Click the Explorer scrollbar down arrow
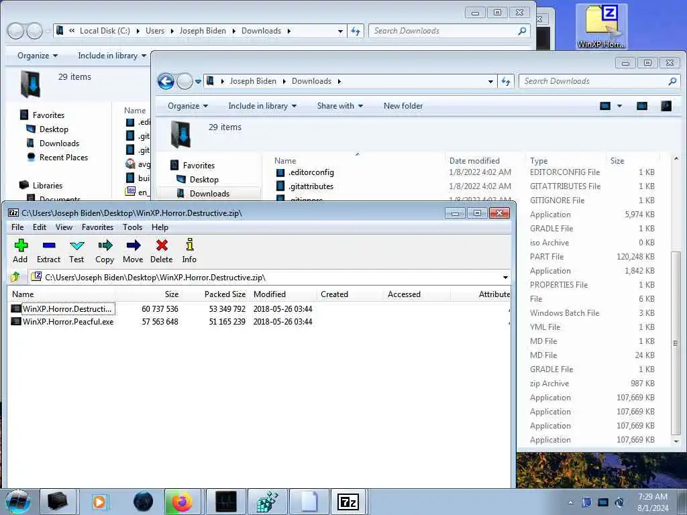Viewport: 687px width, 515px height. (x=676, y=441)
